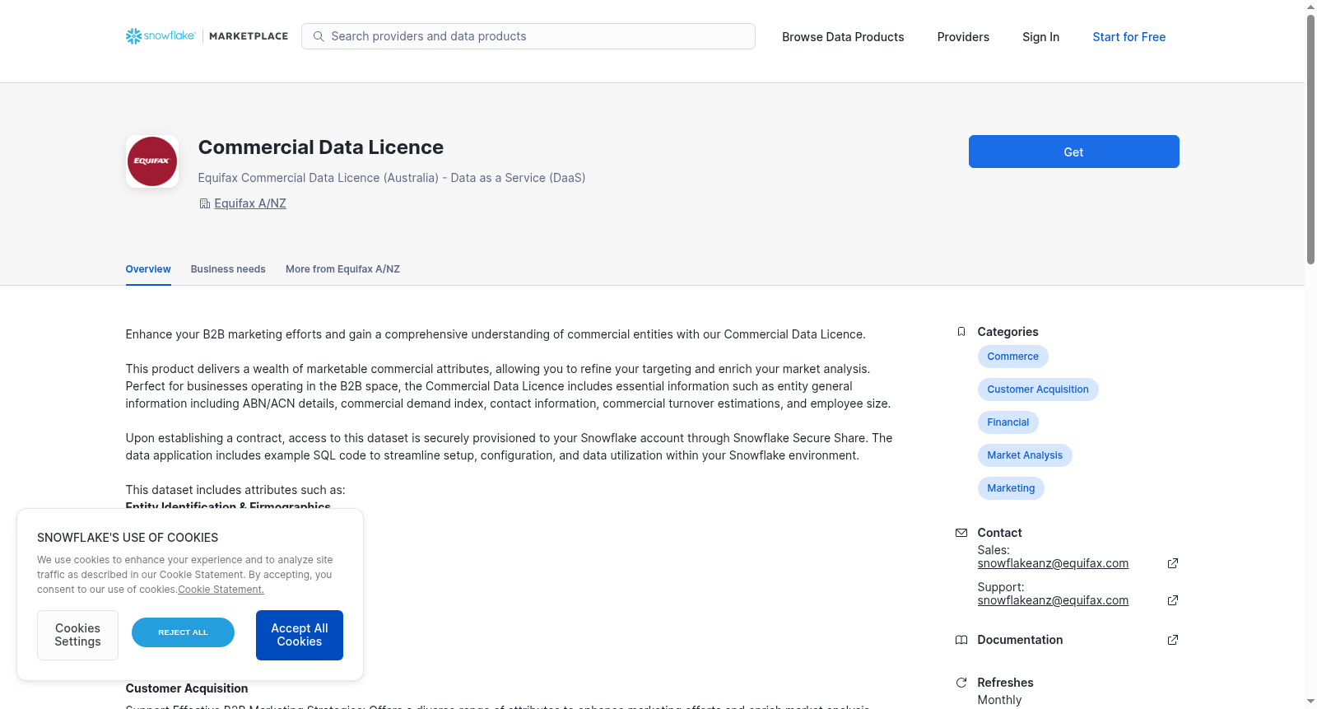Click the Categories heading
The height and width of the screenshot is (709, 1317).
pos(1008,332)
